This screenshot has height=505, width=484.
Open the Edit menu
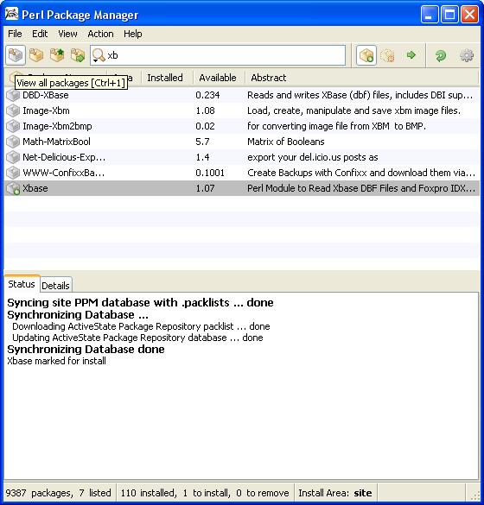point(40,34)
